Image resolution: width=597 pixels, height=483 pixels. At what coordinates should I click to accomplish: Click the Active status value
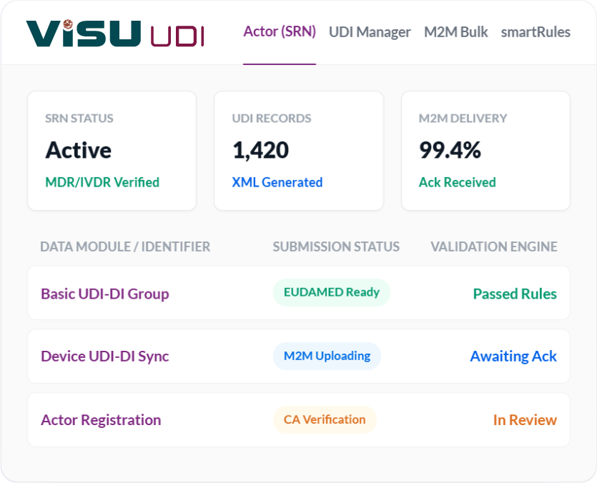coord(79,150)
